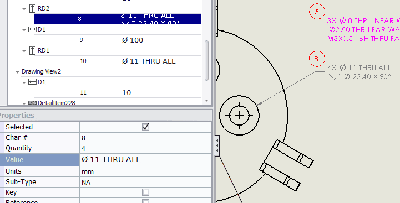Collapse the Drawing View2 tree node

[x=17, y=72]
